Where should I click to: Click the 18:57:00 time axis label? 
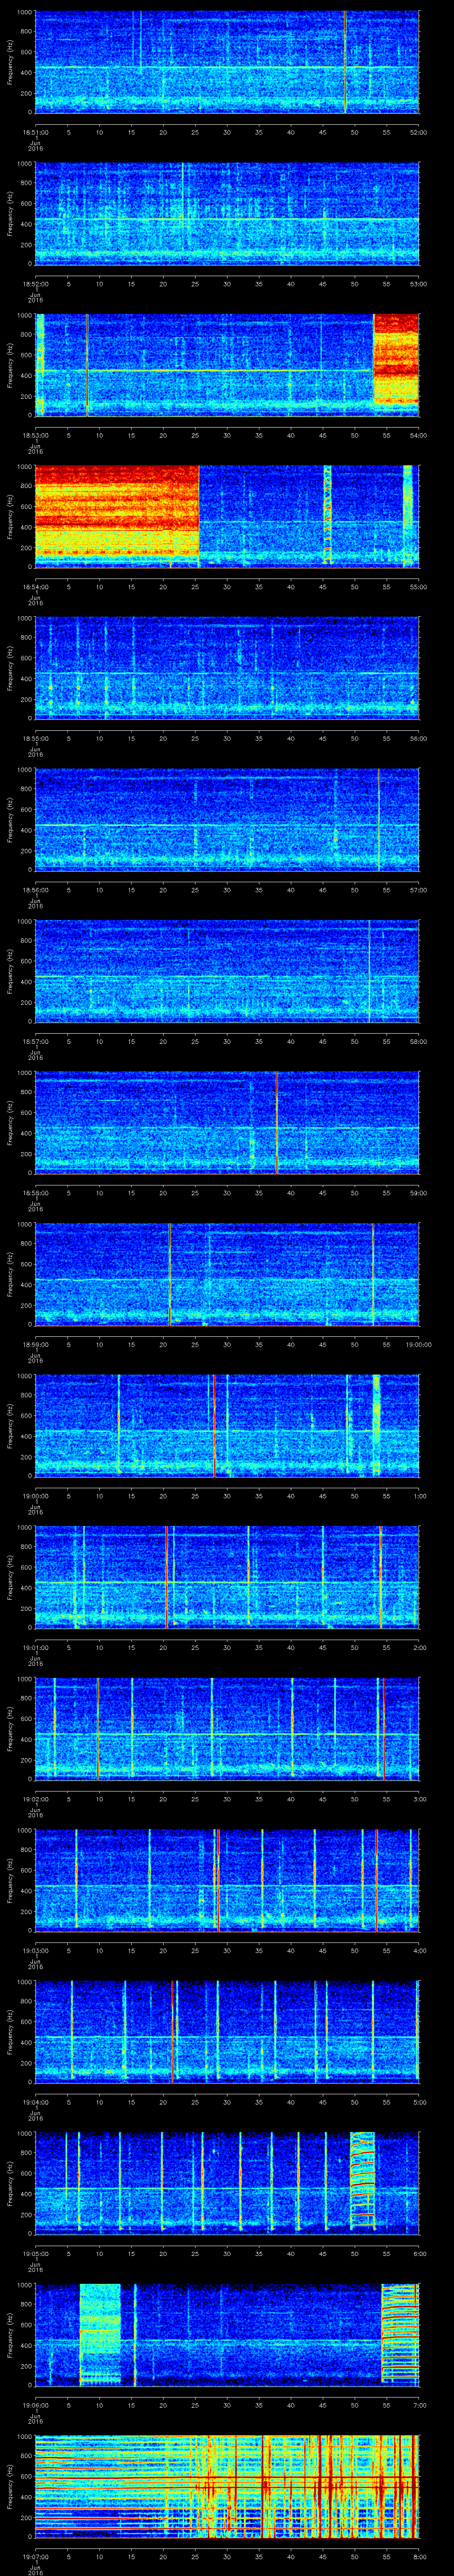click(35, 1041)
